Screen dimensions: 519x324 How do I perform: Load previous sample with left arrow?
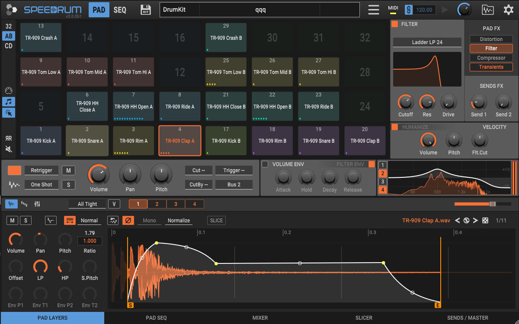457,221
